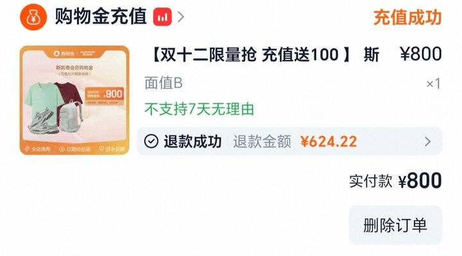Screen dimensions: 462x256
Task: Click the 删除订单 button
Action: click(395, 225)
